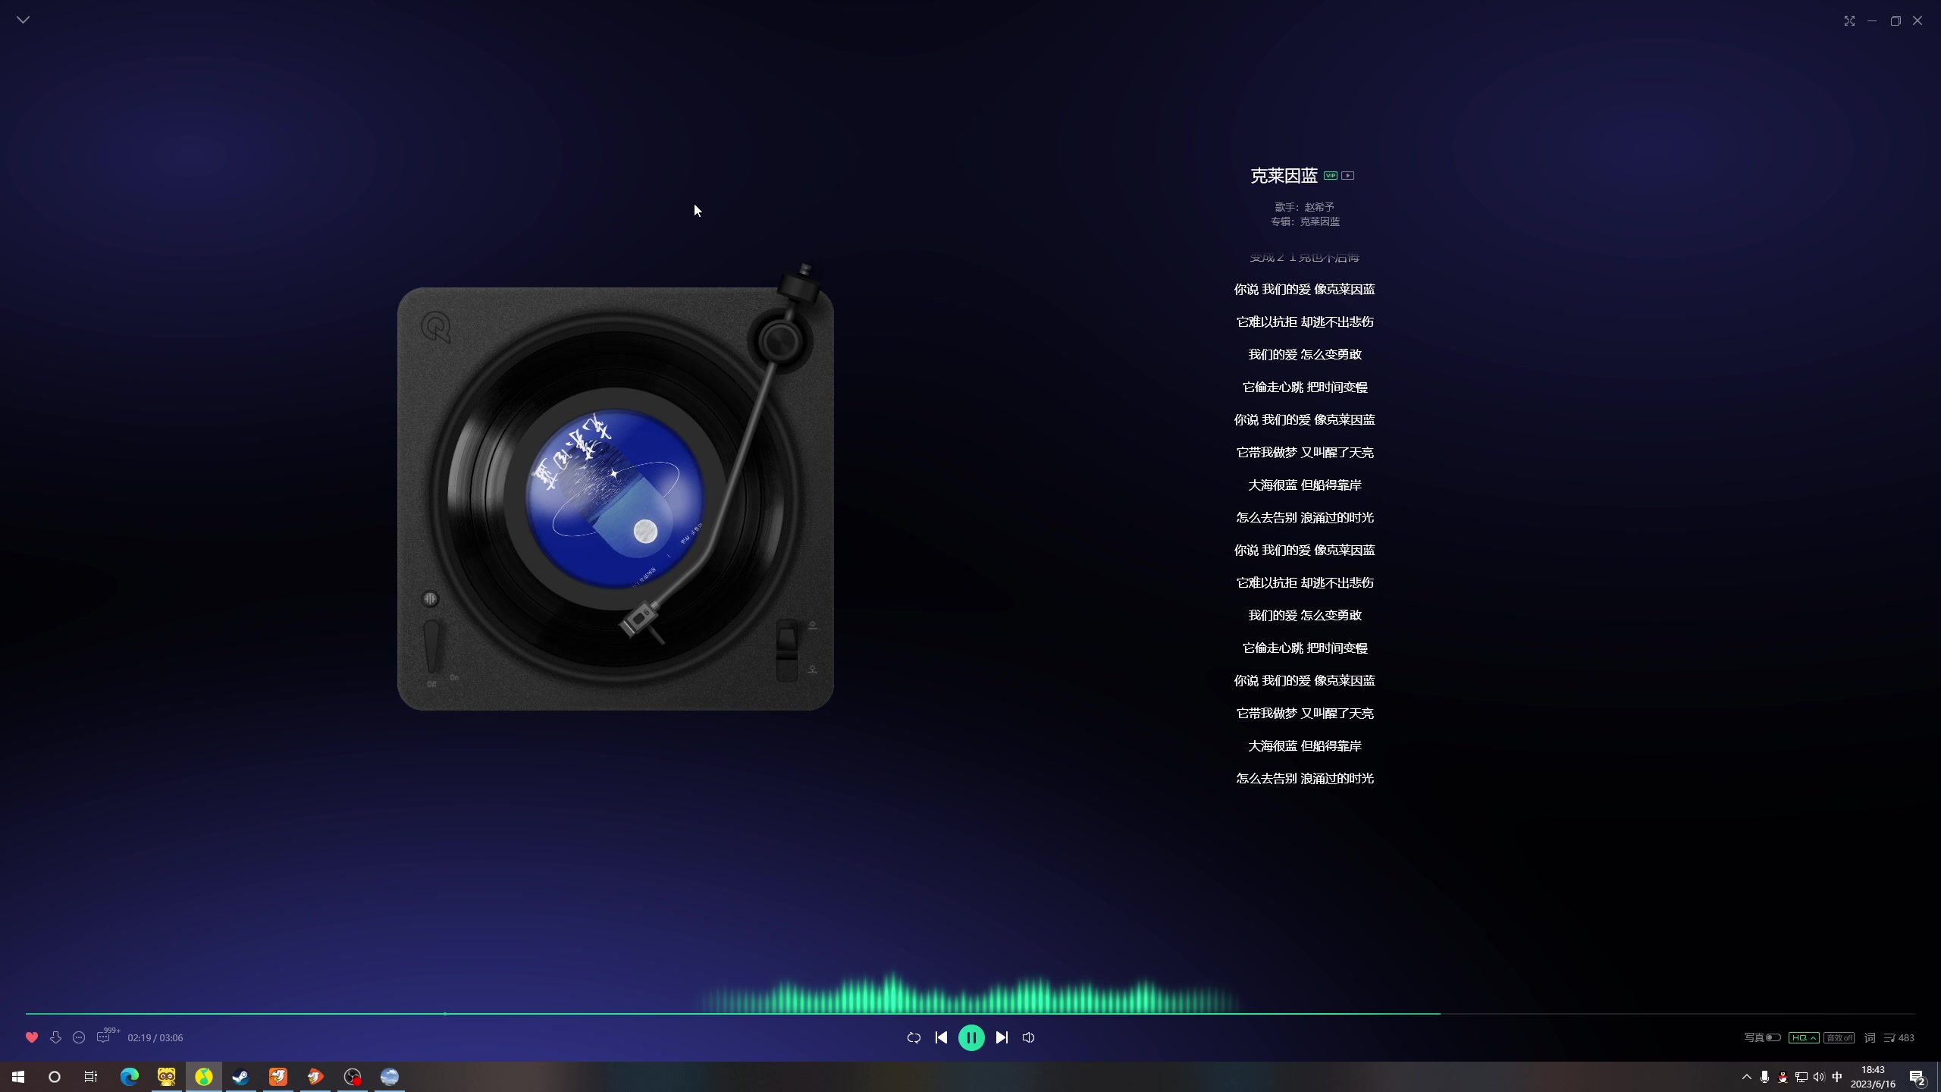
Task: Collapse player with top-left chevron
Action: pyautogui.click(x=24, y=20)
